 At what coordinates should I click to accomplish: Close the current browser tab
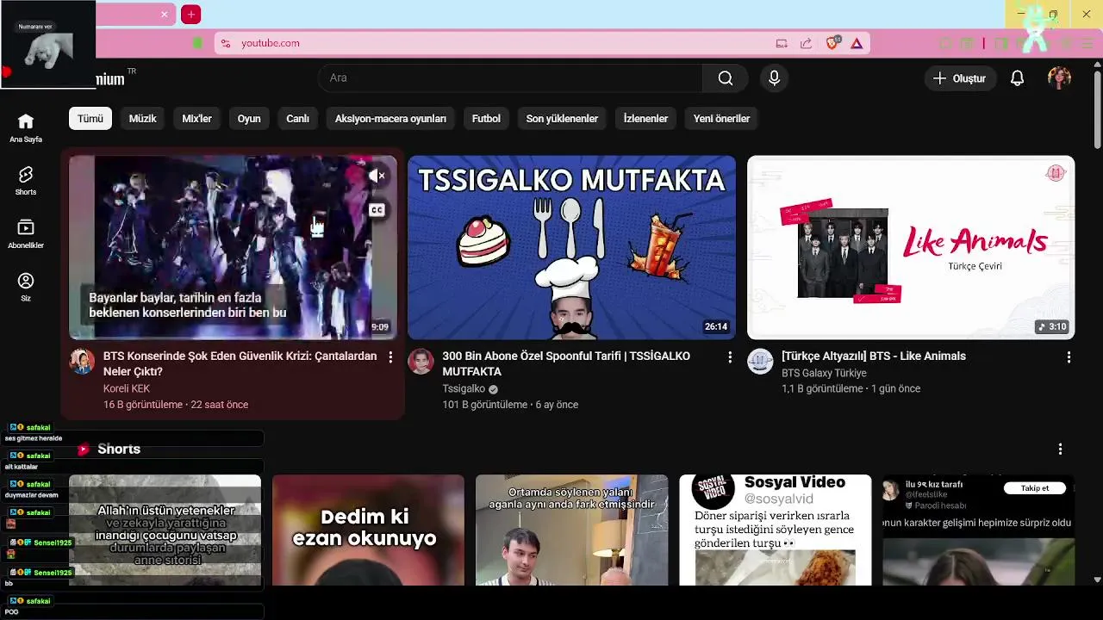coord(165,15)
